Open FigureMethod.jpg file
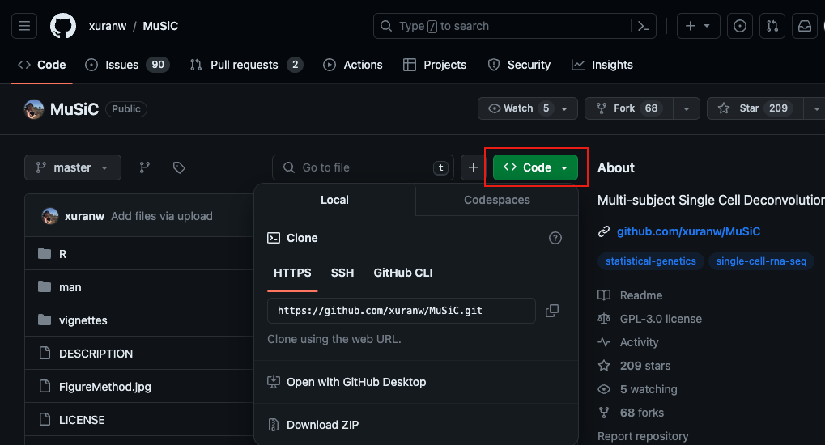This screenshot has width=825, height=445. click(x=104, y=387)
